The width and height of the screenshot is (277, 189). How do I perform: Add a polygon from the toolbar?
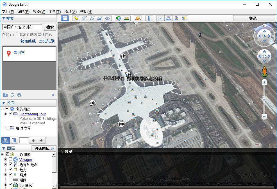tap(84, 18)
